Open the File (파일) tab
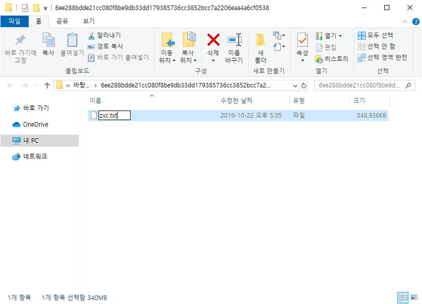This screenshot has height=304, width=422. click(15, 21)
